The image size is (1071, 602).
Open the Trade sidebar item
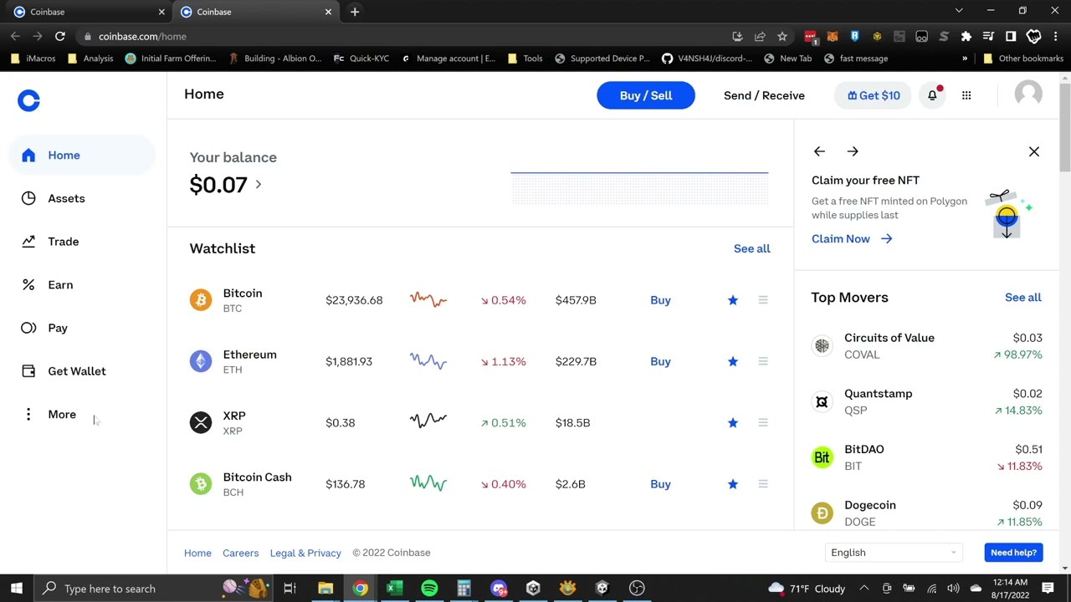(63, 242)
